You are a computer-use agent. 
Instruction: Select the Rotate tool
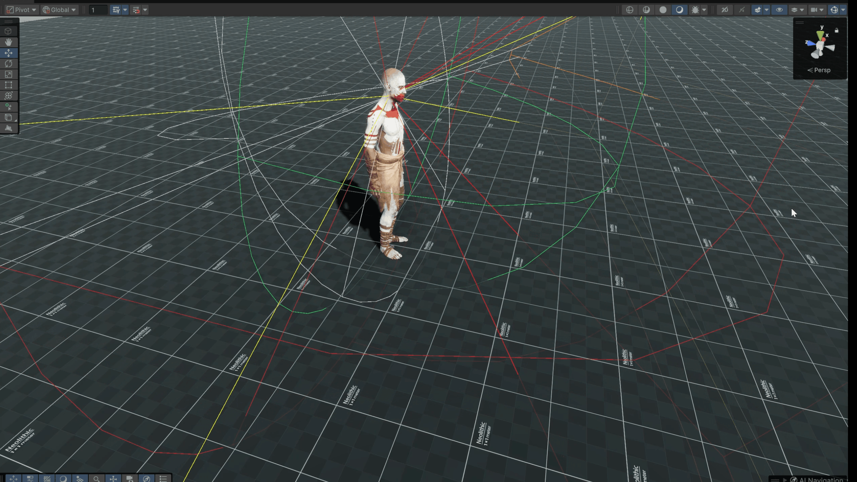coord(8,63)
